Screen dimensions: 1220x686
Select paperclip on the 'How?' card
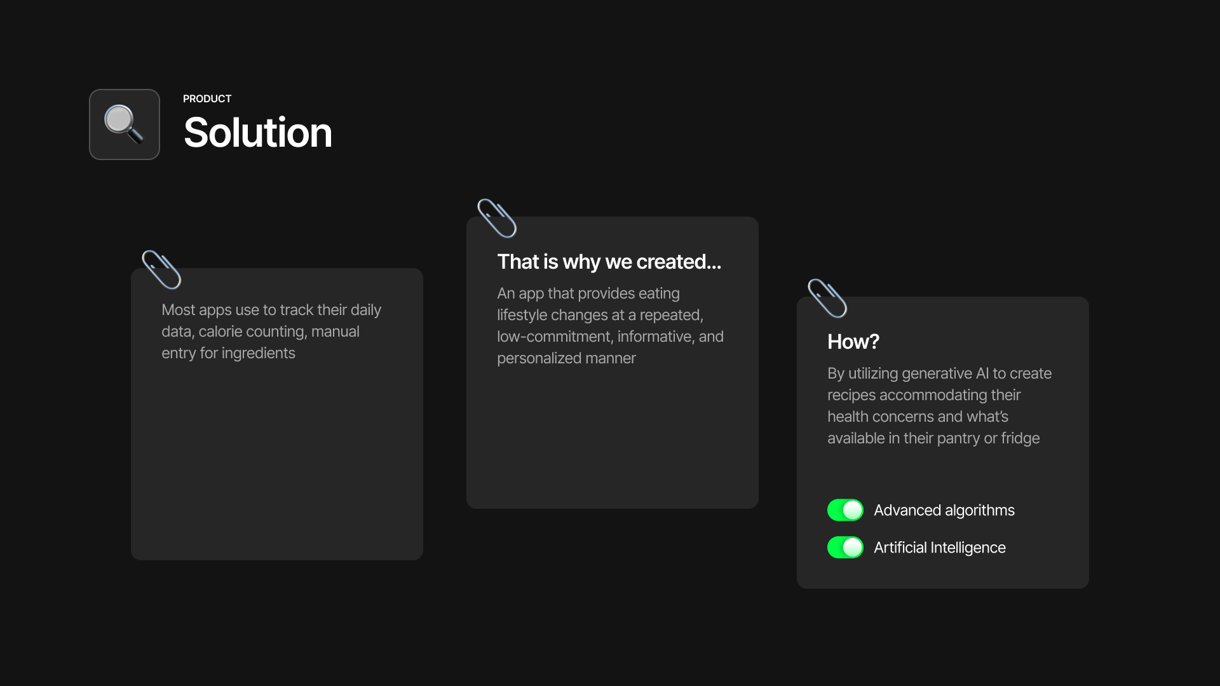827,298
